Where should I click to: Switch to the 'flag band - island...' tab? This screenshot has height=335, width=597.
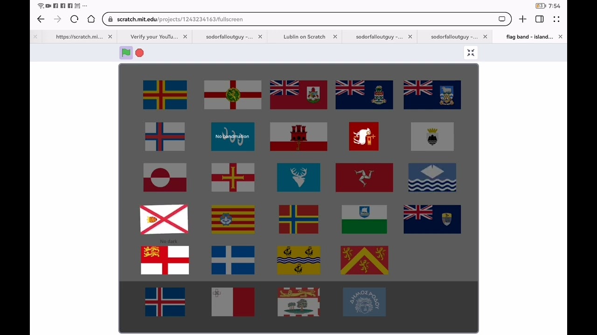[x=529, y=37]
